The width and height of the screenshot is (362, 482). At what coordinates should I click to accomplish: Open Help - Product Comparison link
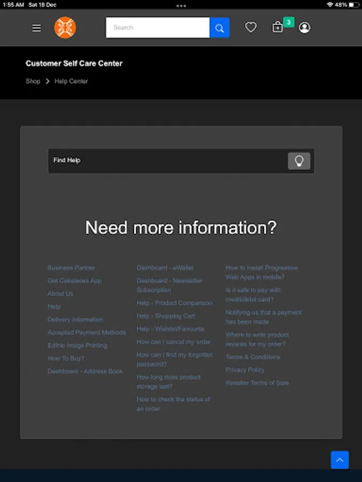[x=174, y=303]
